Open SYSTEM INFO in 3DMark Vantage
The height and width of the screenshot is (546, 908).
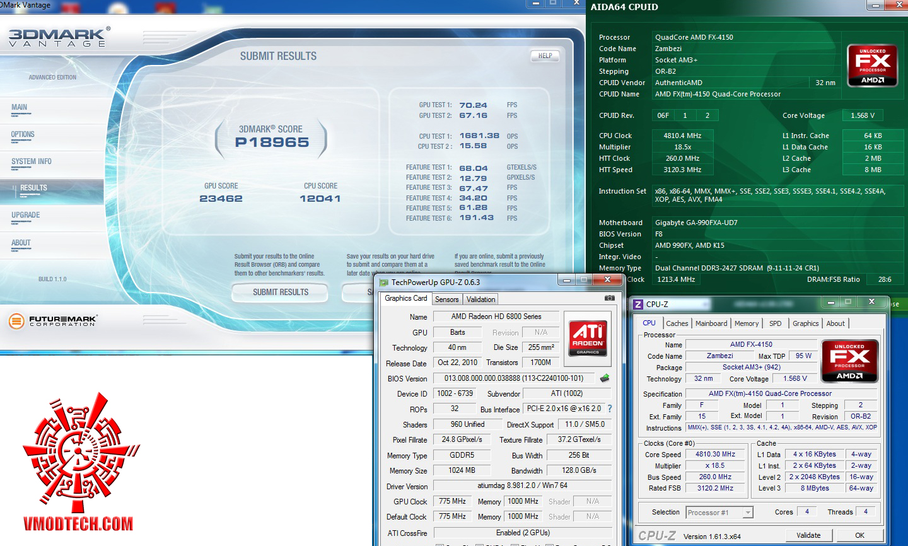[32, 161]
